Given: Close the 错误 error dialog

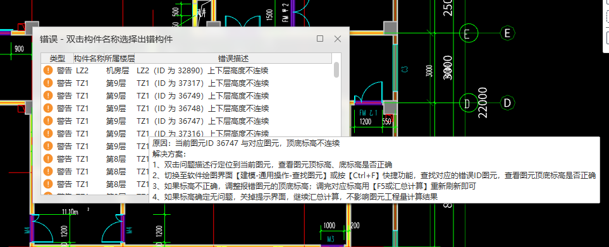Looking at the screenshot, I should (338, 39).
